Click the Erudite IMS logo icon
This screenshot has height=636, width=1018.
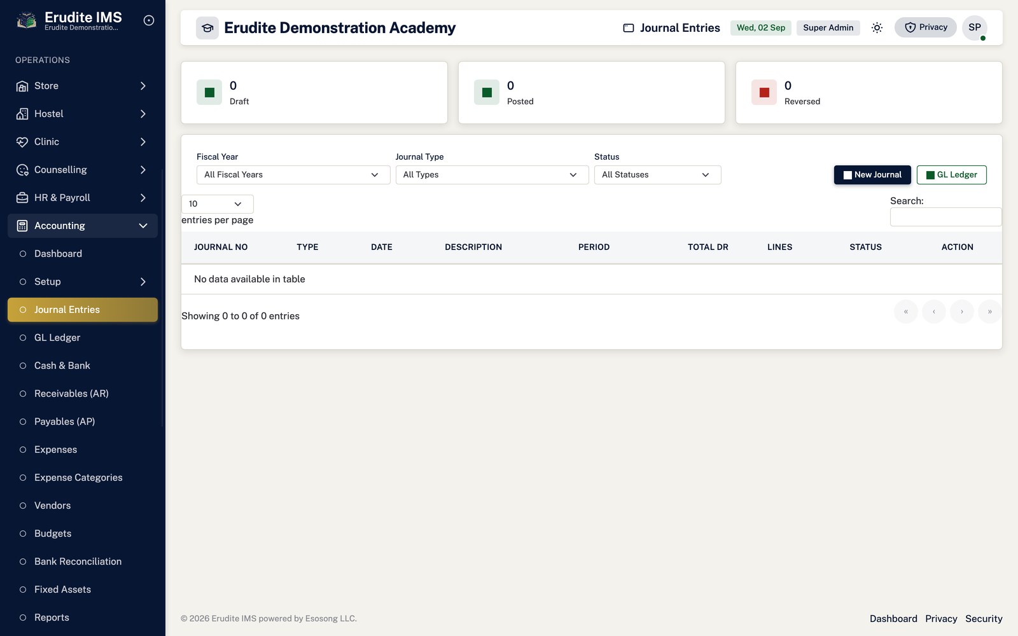click(26, 20)
